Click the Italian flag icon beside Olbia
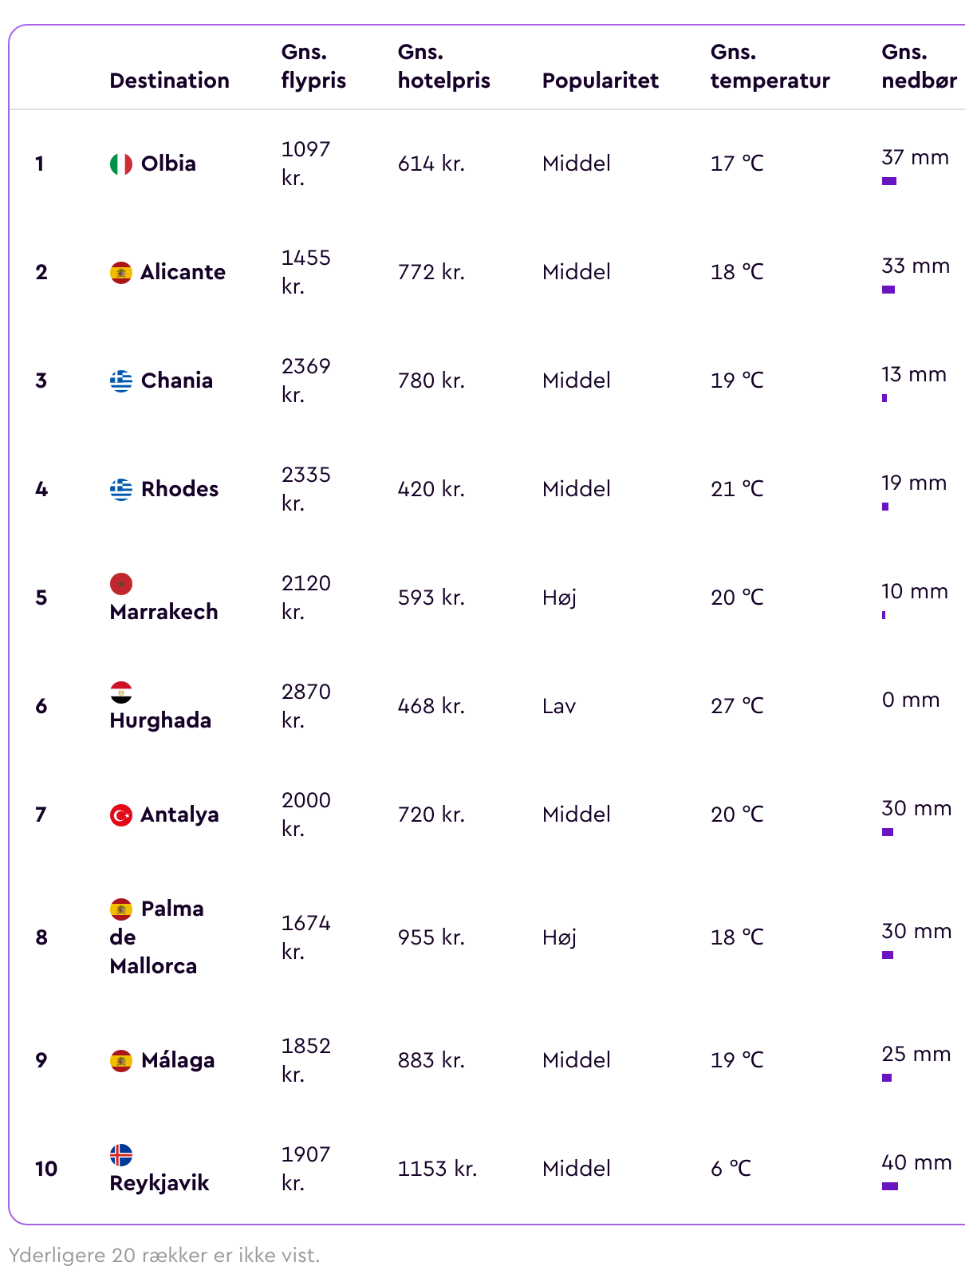 point(121,164)
